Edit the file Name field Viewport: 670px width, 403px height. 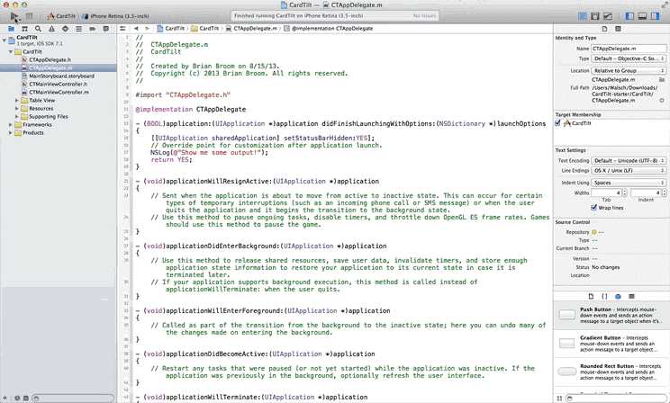tap(629, 49)
